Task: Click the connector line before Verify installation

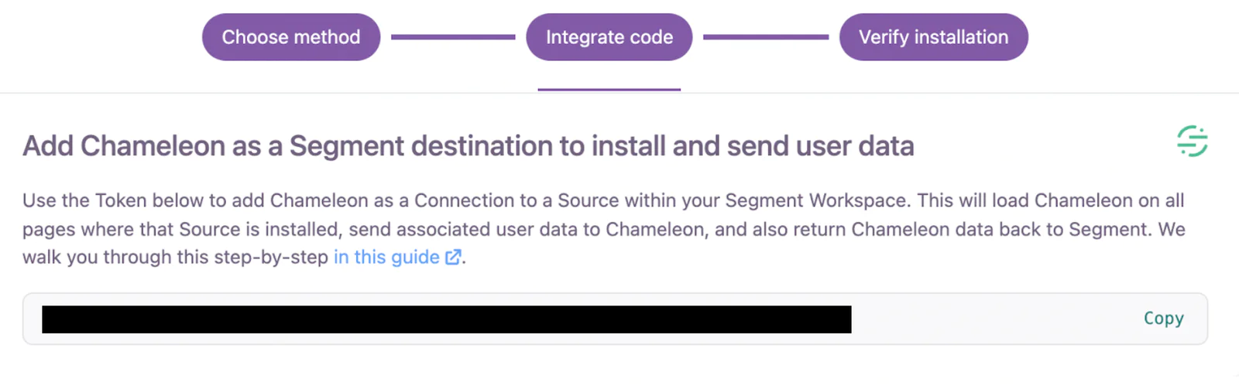Action: pyautogui.click(x=765, y=36)
